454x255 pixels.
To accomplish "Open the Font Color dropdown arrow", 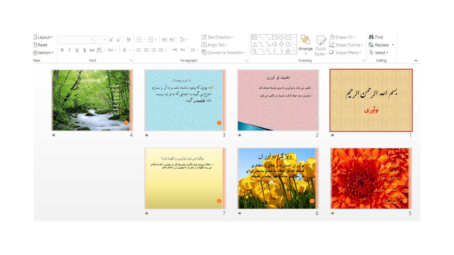I will pos(130,50).
